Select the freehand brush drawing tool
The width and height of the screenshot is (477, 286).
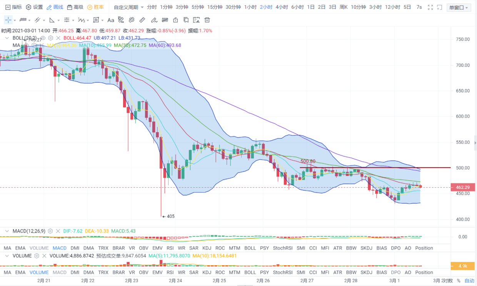click(x=154, y=20)
